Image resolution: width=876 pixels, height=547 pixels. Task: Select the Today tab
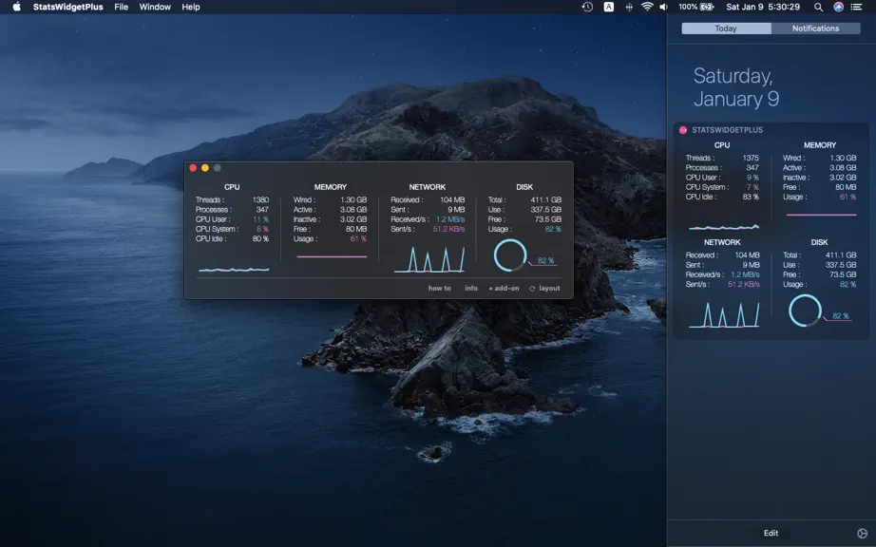point(726,28)
